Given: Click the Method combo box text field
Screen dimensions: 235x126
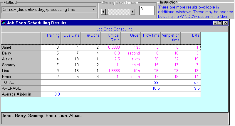Looking at the screenshot, I should [x=46, y=10].
